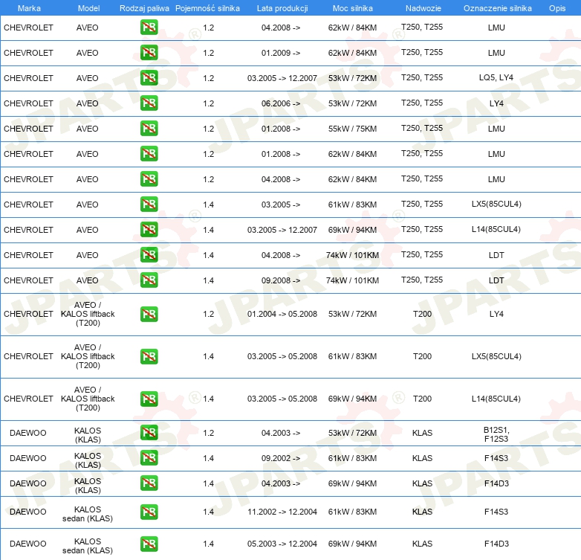This screenshot has width=581, height=560.
Task: Click the fuel icon for the Kalos sedan F14D3 row
Action: 149,544
